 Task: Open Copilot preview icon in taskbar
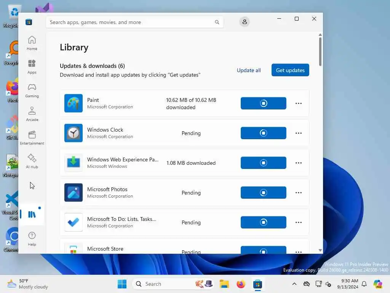377,284
